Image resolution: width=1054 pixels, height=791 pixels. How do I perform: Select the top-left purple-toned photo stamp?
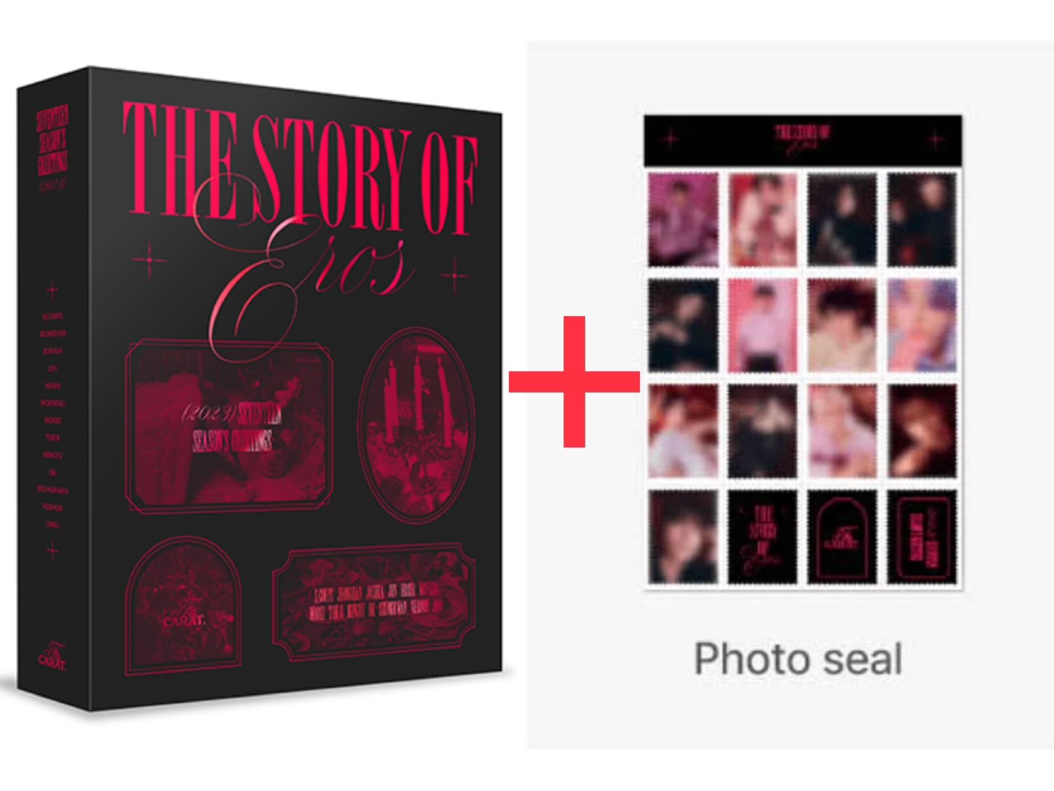[683, 219]
